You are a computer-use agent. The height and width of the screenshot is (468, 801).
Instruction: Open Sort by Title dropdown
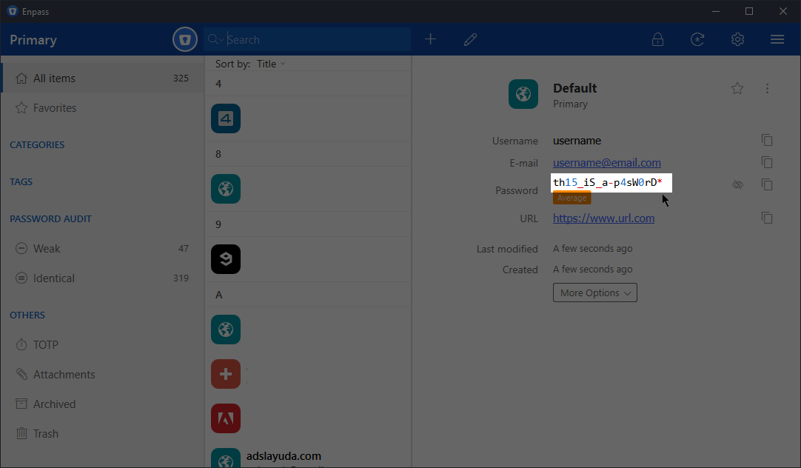coord(271,64)
